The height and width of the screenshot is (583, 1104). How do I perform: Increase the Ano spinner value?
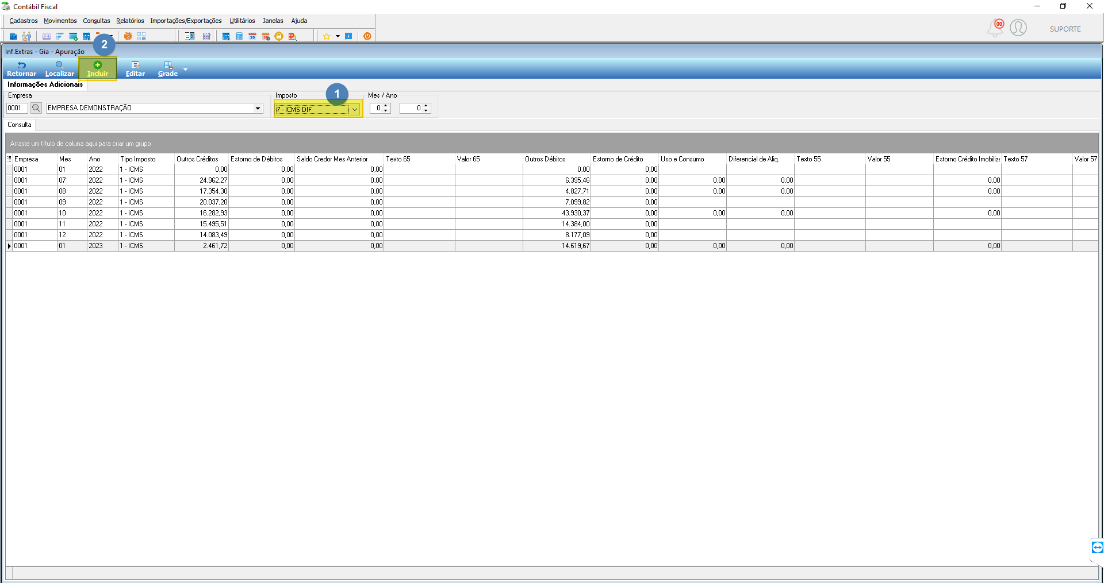click(x=426, y=106)
